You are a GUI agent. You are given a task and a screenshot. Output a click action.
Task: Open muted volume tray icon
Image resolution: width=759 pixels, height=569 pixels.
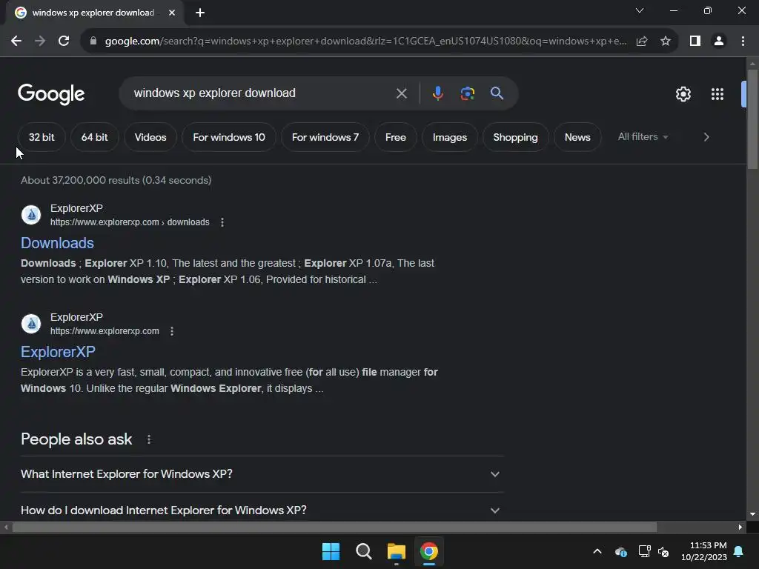[x=663, y=551]
